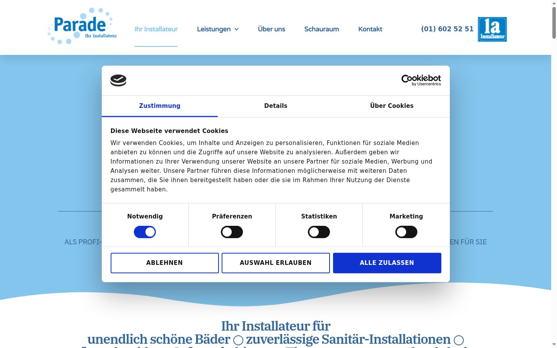Open the Kontakt nav link
Screen dimensions: 557x348
370,29
